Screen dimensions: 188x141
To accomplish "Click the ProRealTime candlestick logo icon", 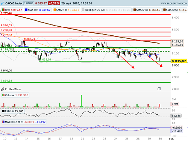I will click(x=3, y=89).
